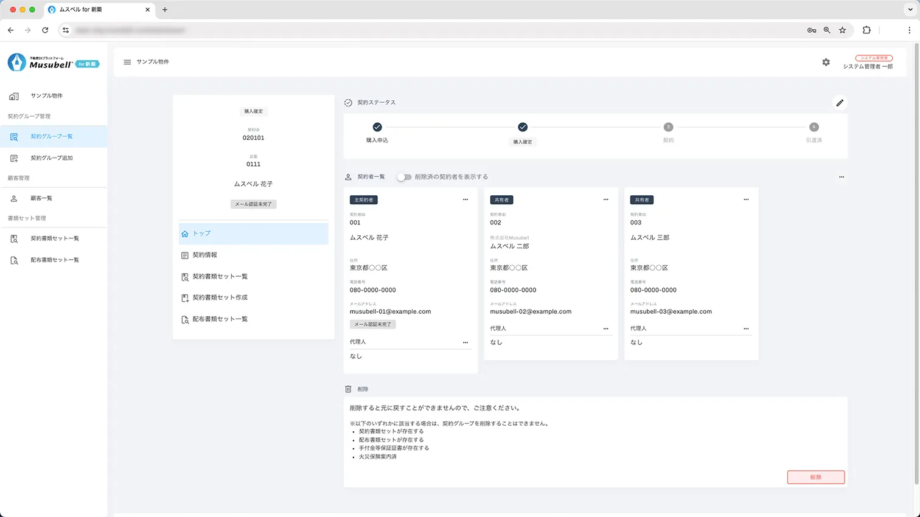Open settings via the gear icon
This screenshot has height=517, width=920.
[826, 62]
